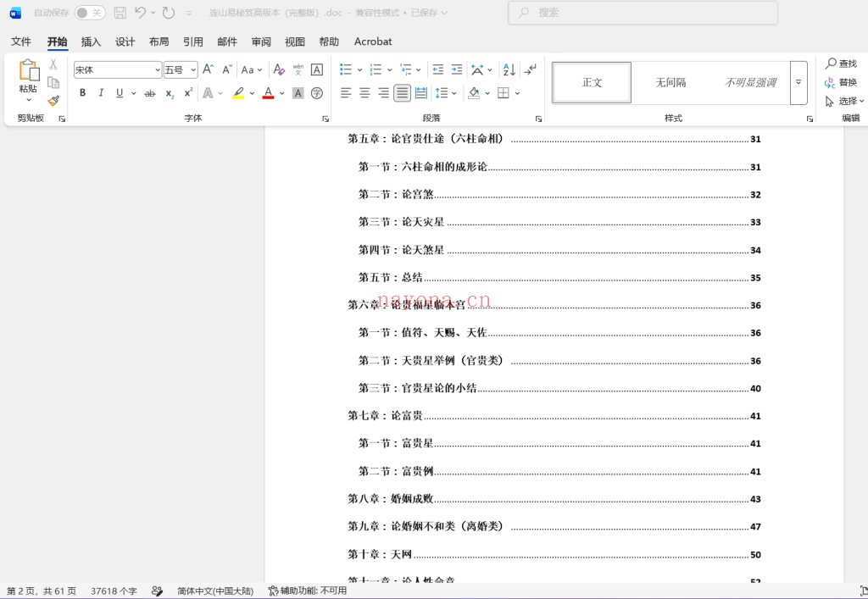Screen dimensions: 868x599
Task: Toggle the AutoSave switch
Action: pyautogui.click(x=90, y=12)
